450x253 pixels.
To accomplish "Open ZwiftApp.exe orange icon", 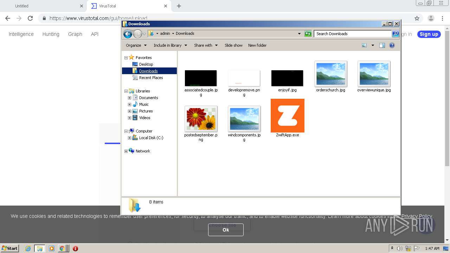I will pyautogui.click(x=287, y=116).
